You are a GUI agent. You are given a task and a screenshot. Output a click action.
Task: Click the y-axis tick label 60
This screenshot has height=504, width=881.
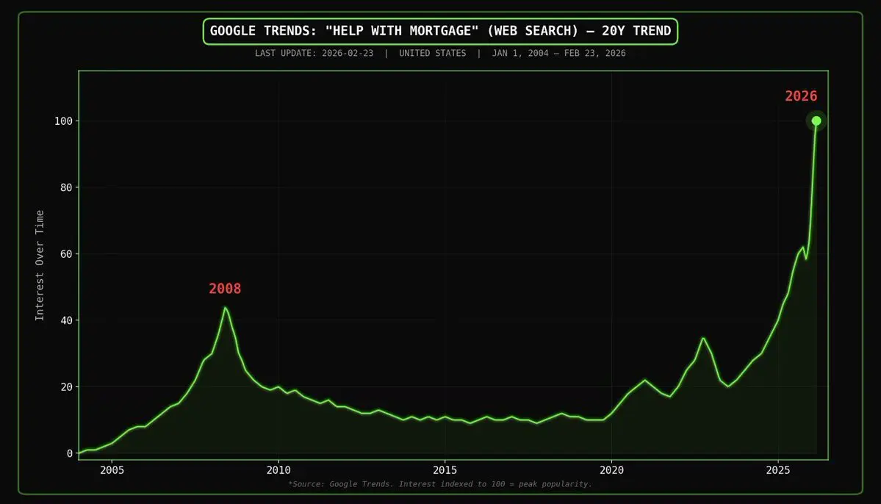[x=66, y=254]
